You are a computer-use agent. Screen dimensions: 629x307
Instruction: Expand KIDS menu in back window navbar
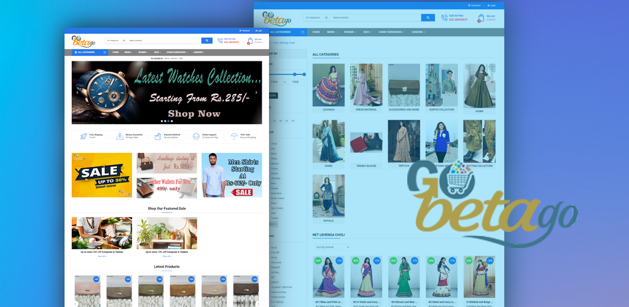(367, 32)
